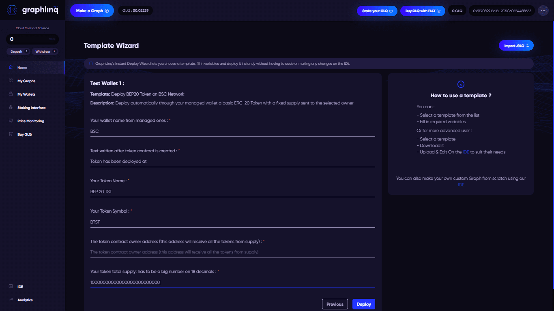Image resolution: width=554 pixels, height=311 pixels.
Task: Click the Buy GLQ cart icon
Action: [x=11, y=134]
